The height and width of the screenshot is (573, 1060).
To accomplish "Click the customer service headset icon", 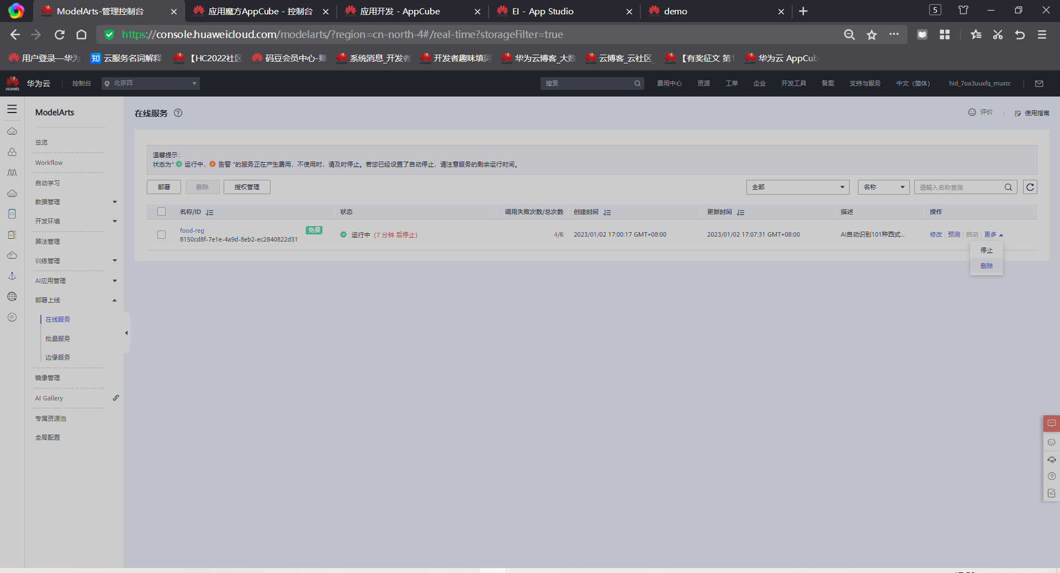I will click(1051, 459).
